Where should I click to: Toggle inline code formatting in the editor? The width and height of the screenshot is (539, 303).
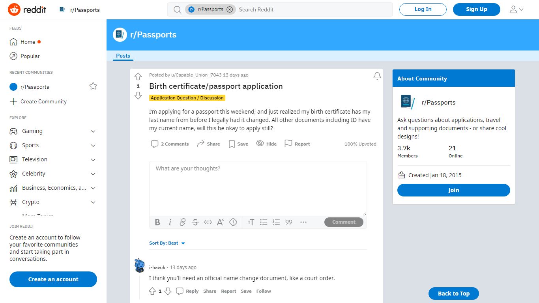tap(208, 222)
